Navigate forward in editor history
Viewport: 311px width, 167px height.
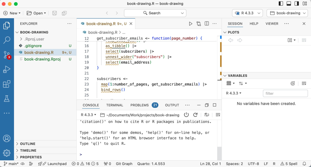(117, 13)
